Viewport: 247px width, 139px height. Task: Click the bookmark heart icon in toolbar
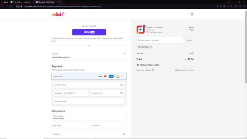231,7
